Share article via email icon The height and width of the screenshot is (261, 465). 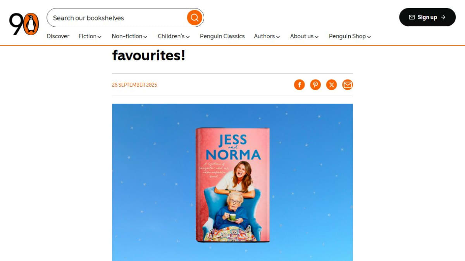(348, 85)
